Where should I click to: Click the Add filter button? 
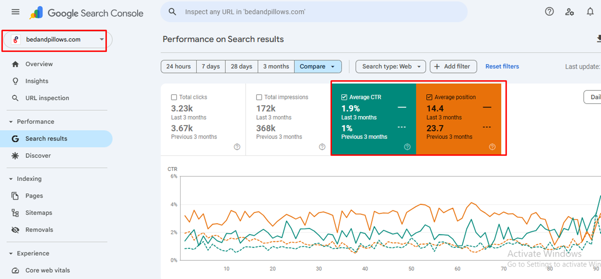pos(453,67)
